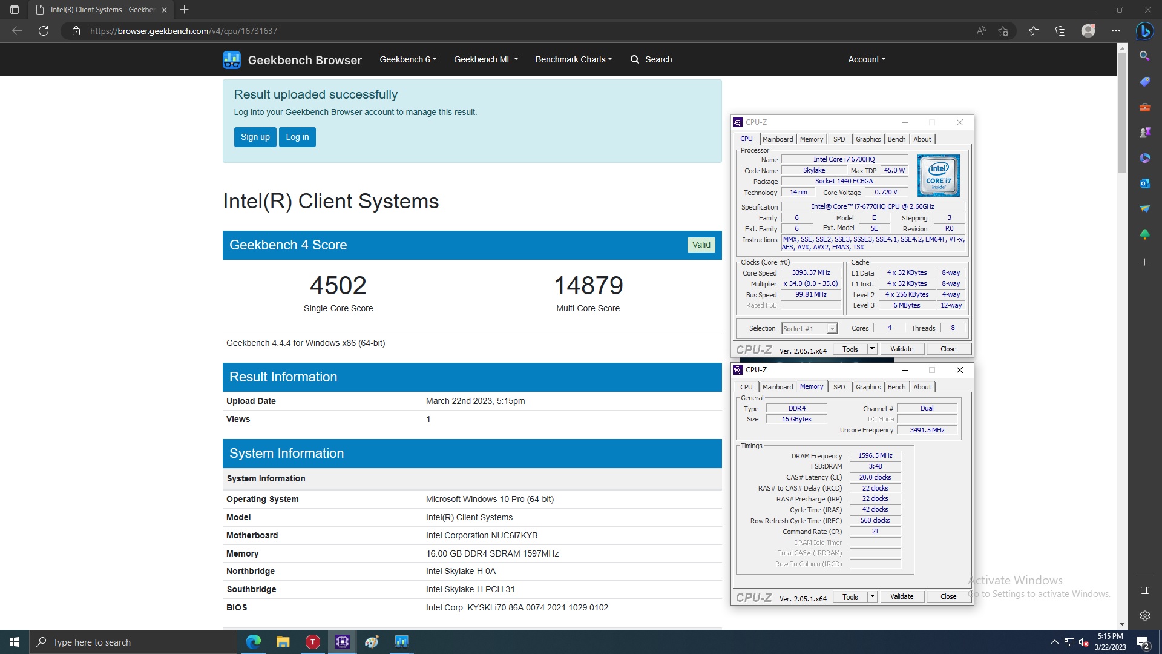Screen dimensions: 1162x654
Task: Click the Log in button
Action: pyautogui.click(x=297, y=137)
